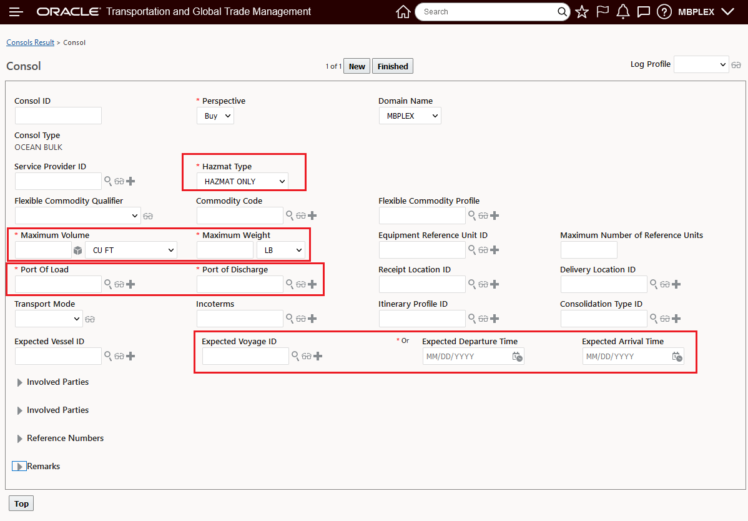Search Service Provider ID with magnifier
Viewport: 748px width, 521px height.
coord(108,181)
